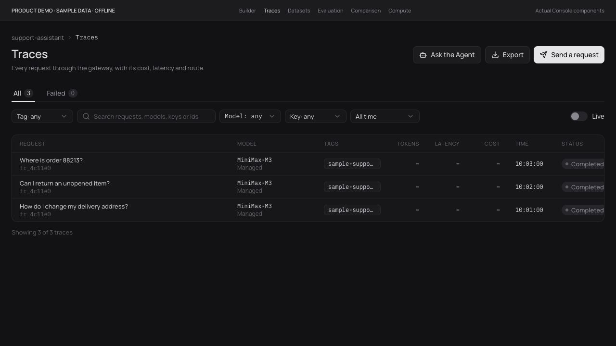Screen dimensions: 616x346
Task: Open the support-assistant breadcrumb link
Action: pyautogui.click(x=38, y=37)
